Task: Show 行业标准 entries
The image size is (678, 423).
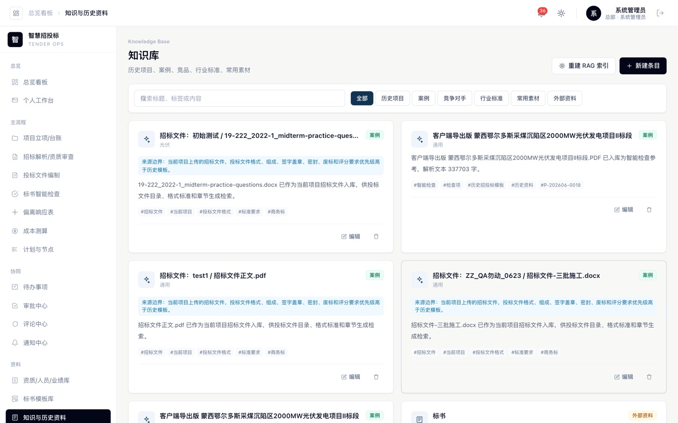Action: point(492,98)
